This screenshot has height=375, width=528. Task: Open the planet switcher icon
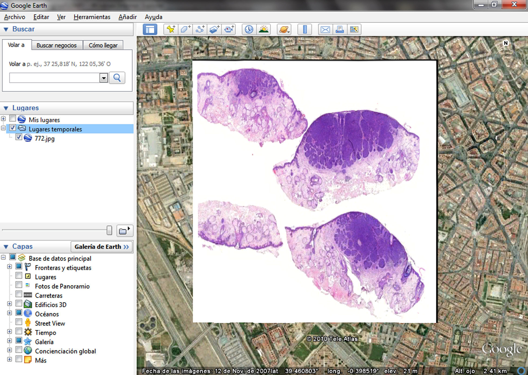coord(284,29)
